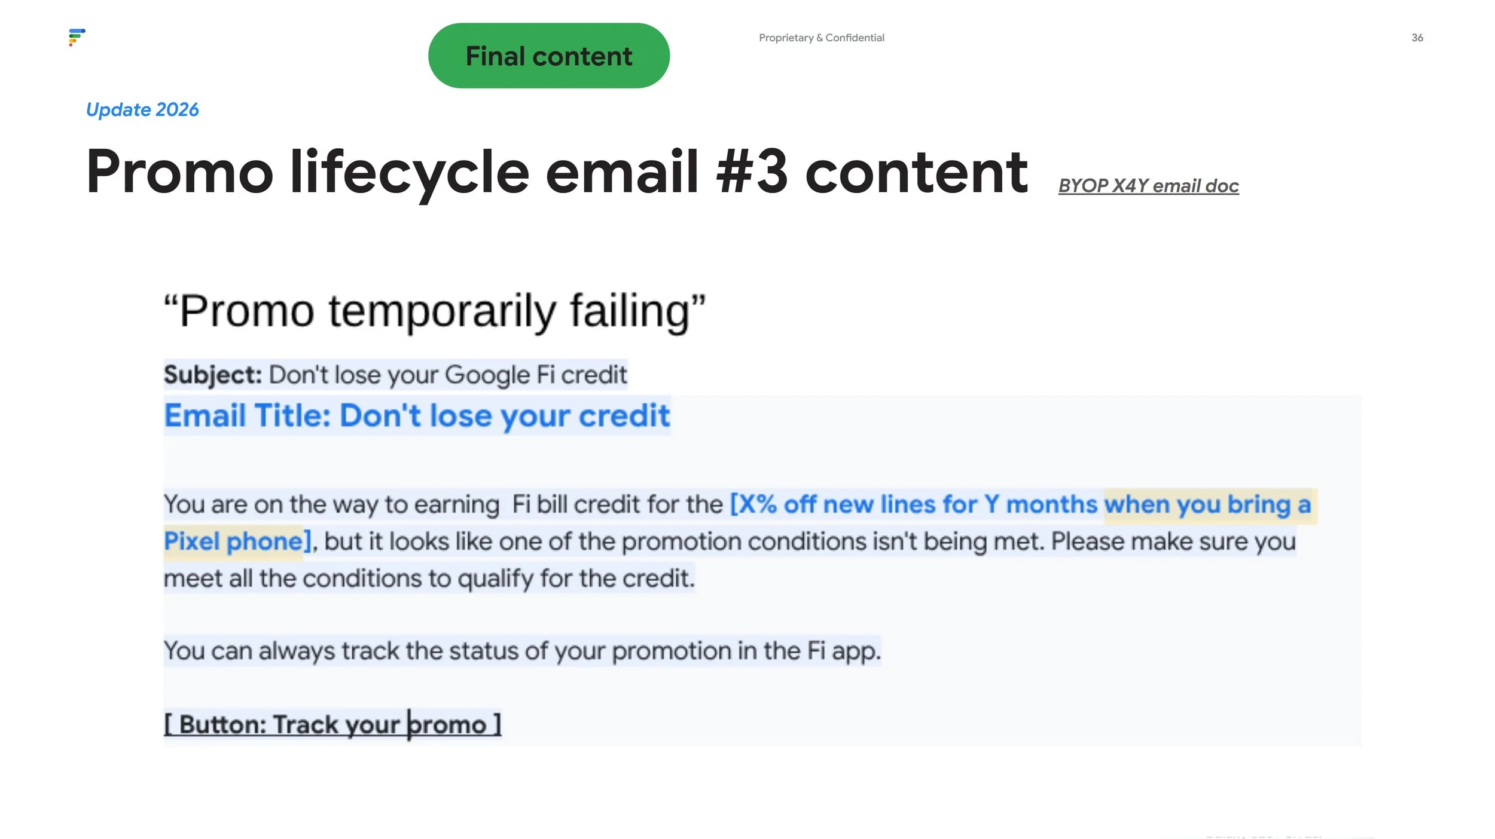Image resolution: width=1495 pixels, height=839 pixels.
Task: Click the blue Email Title line
Action: [x=417, y=416]
